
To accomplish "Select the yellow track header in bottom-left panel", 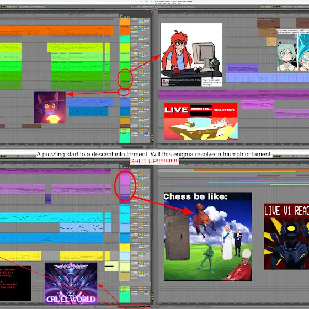I will tap(125, 247).
